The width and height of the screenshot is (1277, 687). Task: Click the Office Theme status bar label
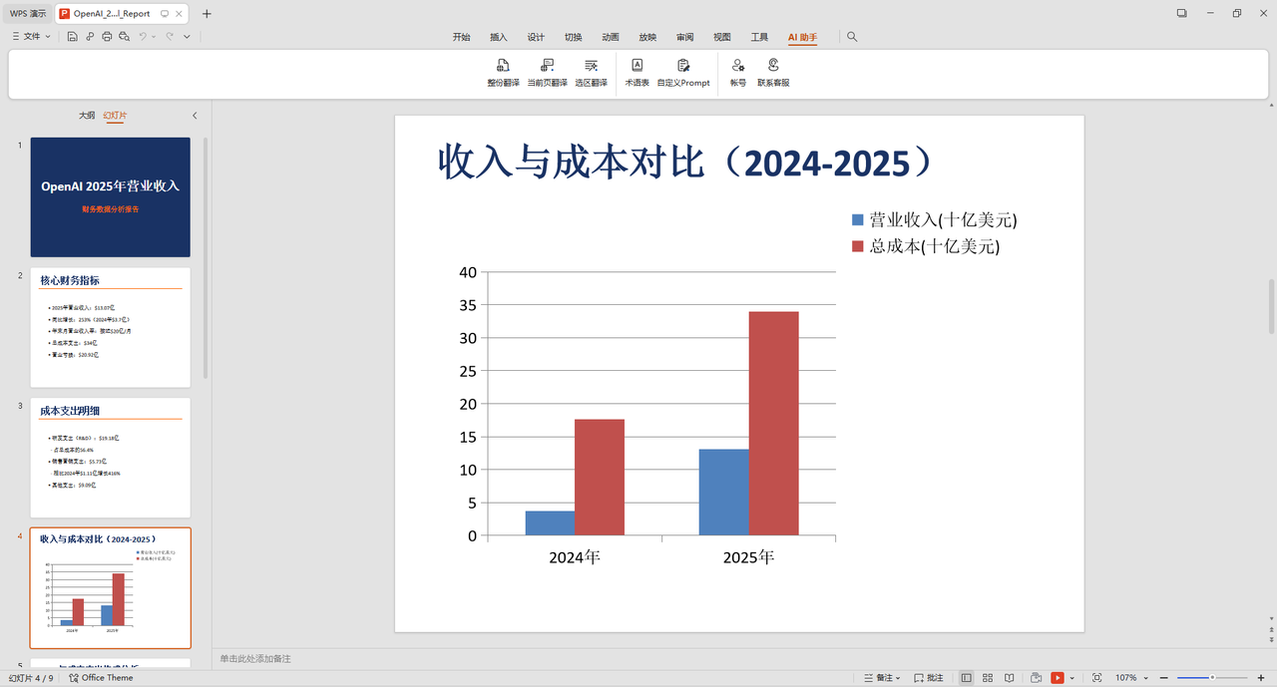pyautogui.click(x=101, y=678)
